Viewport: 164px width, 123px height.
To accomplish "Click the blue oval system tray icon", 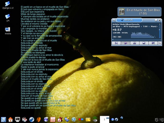I will [112, 119].
